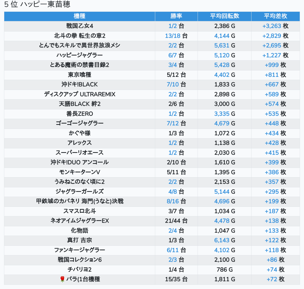Select ディスクアップ ULTRAREMIX row name
Screen dimensions: 304x289
[79, 94]
